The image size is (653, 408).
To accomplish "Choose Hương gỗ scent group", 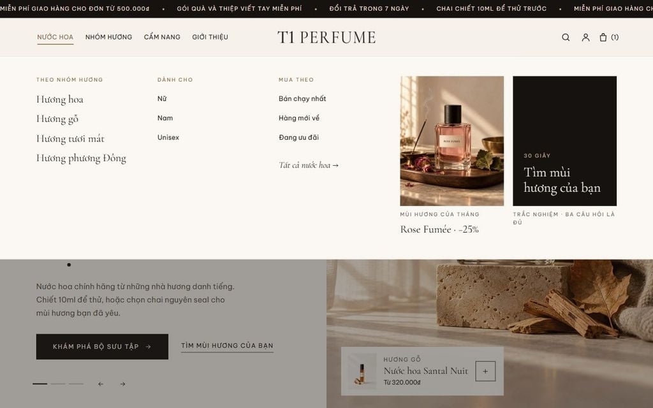I will click(x=57, y=119).
